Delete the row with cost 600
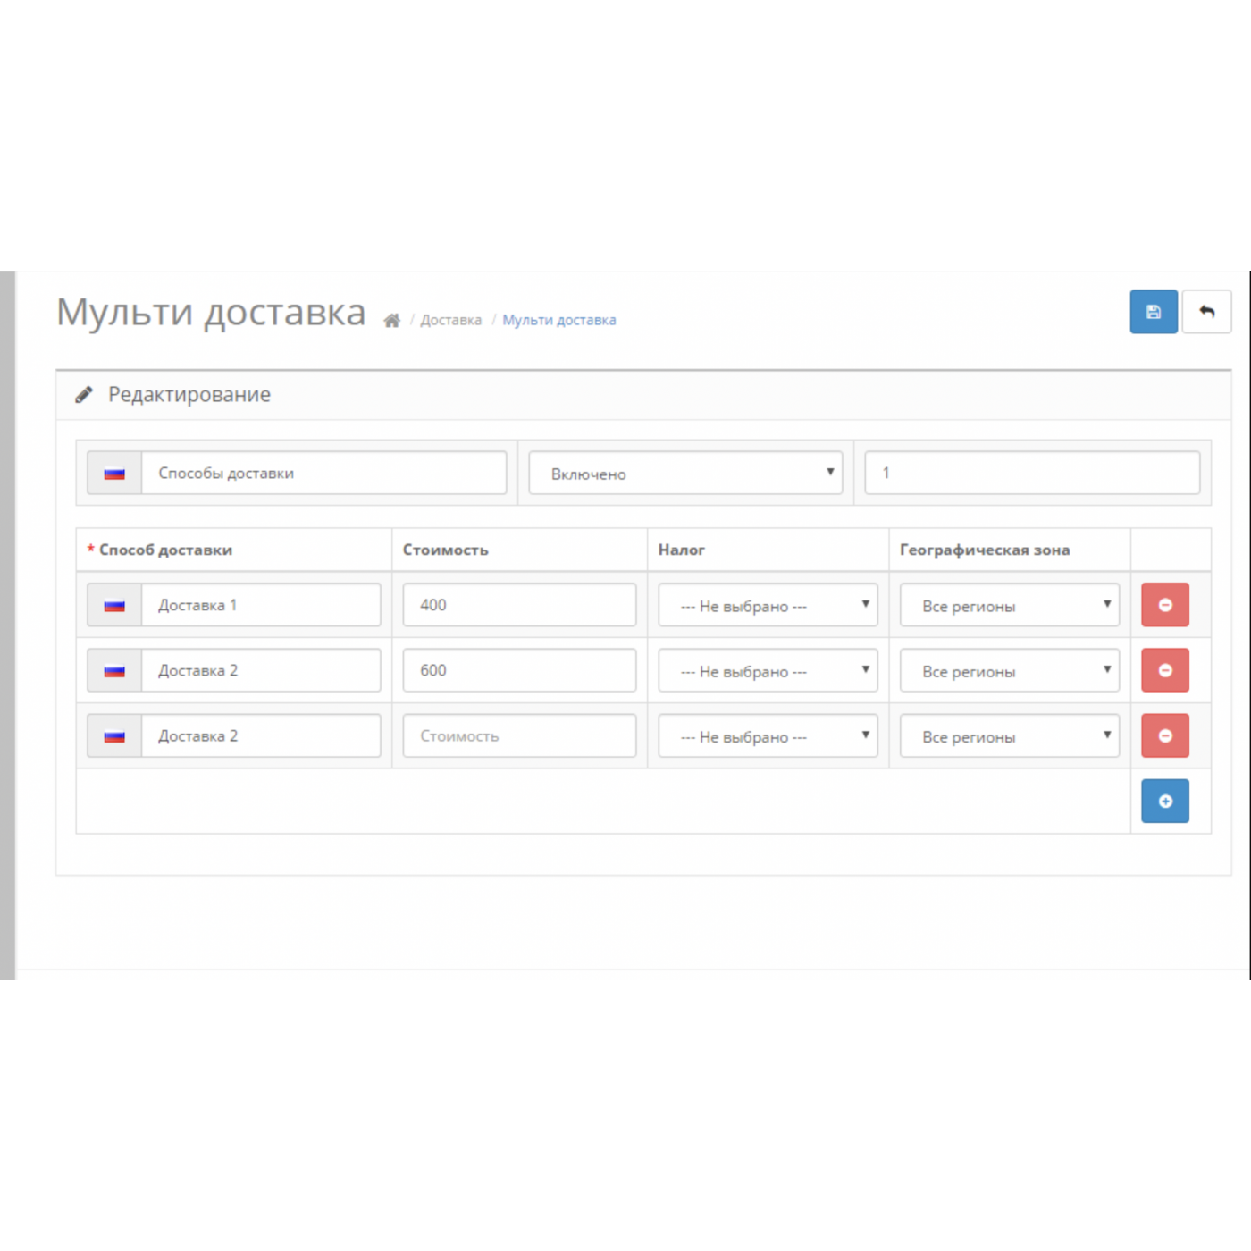Viewport: 1251px width, 1251px height. point(1164,670)
